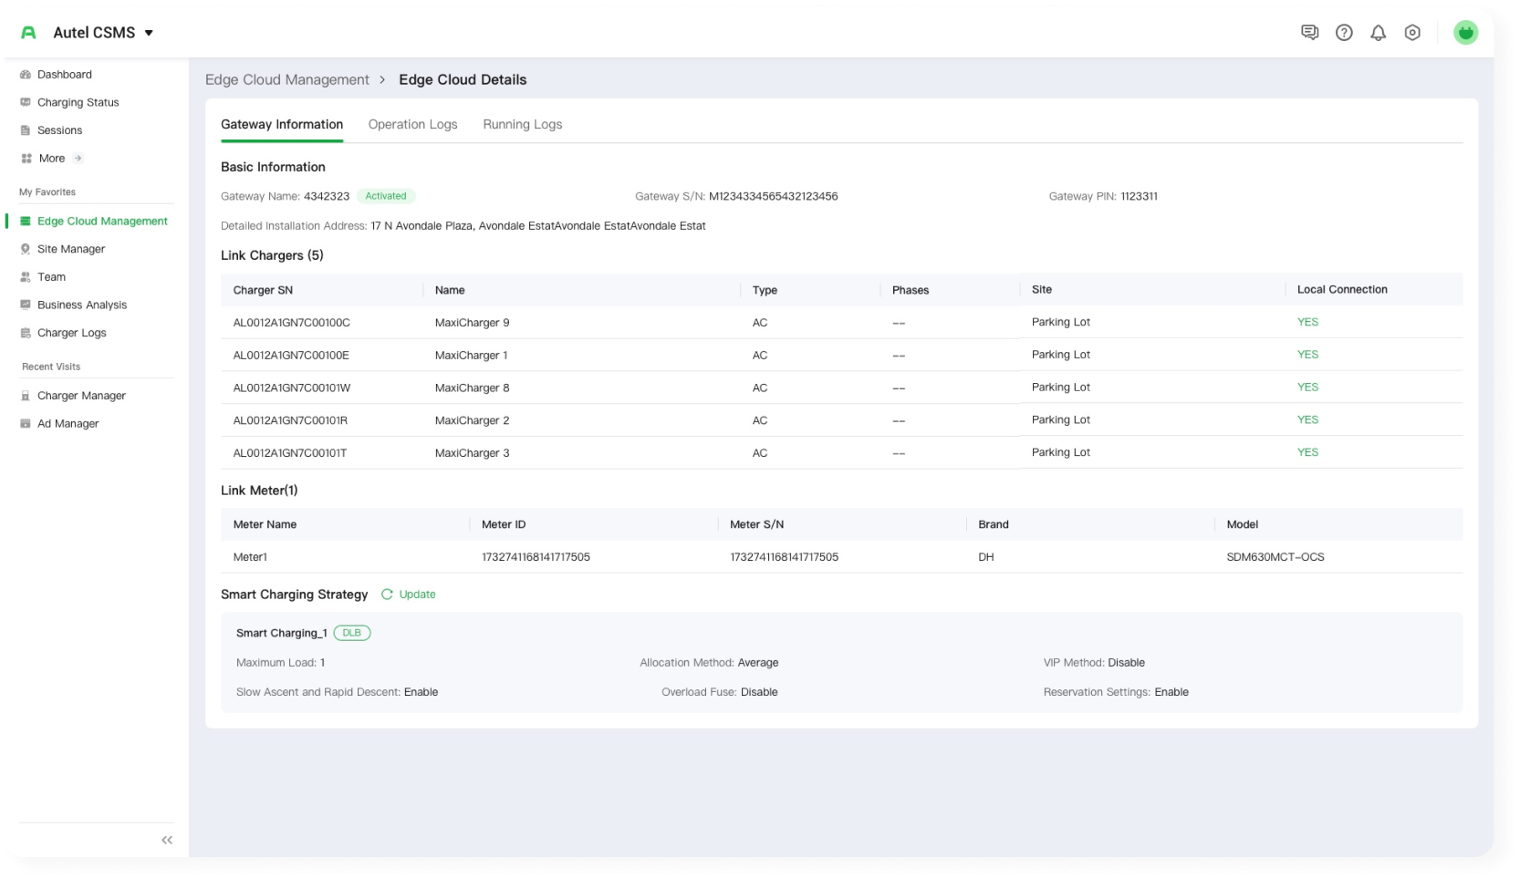The height and width of the screenshot is (879, 1520).
Task: Click the DLB tag on Smart Charging_1
Action: click(351, 633)
